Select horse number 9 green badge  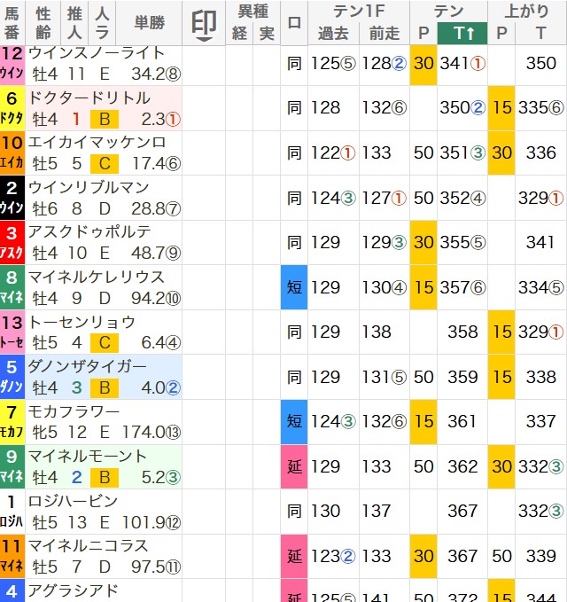12,467
